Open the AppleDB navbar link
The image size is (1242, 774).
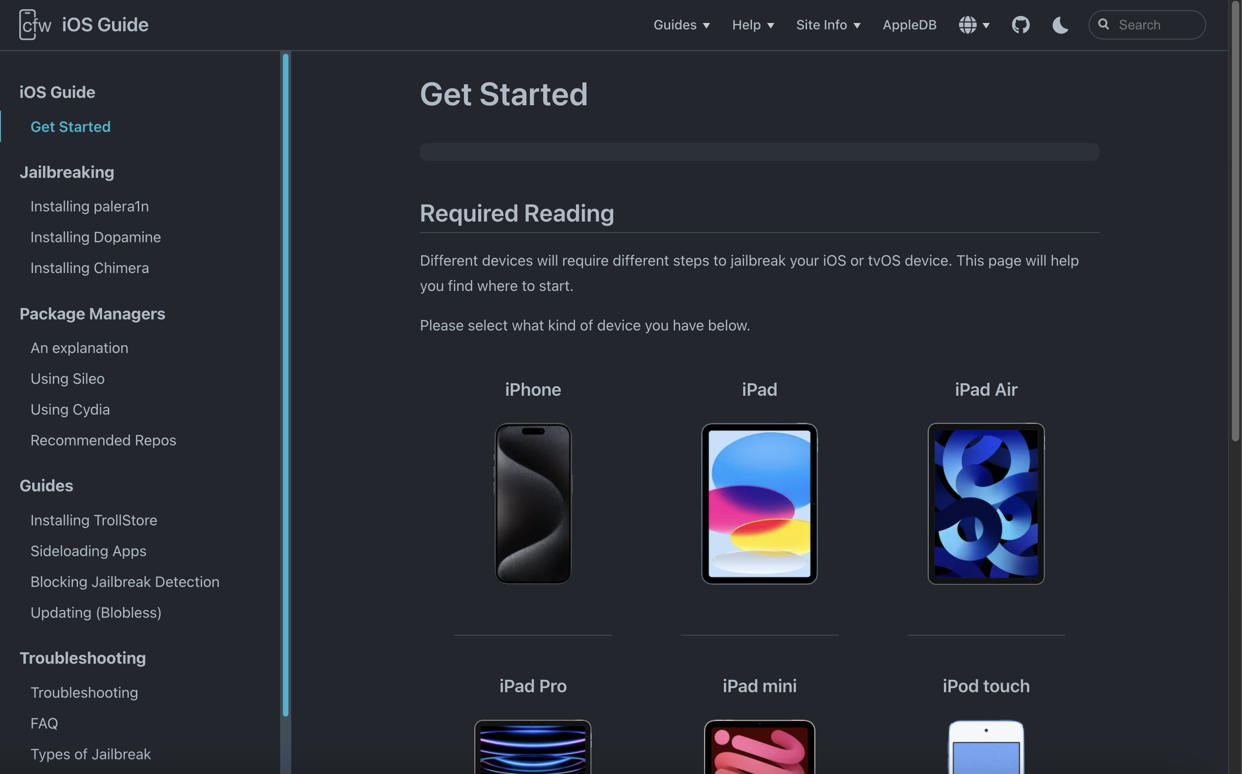click(x=909, y=24)
